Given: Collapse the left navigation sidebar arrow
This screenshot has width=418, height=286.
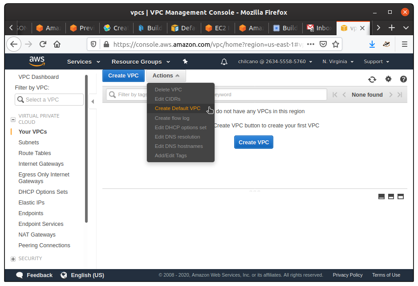Looking at the screenshot, I should (x=93, y=102).
